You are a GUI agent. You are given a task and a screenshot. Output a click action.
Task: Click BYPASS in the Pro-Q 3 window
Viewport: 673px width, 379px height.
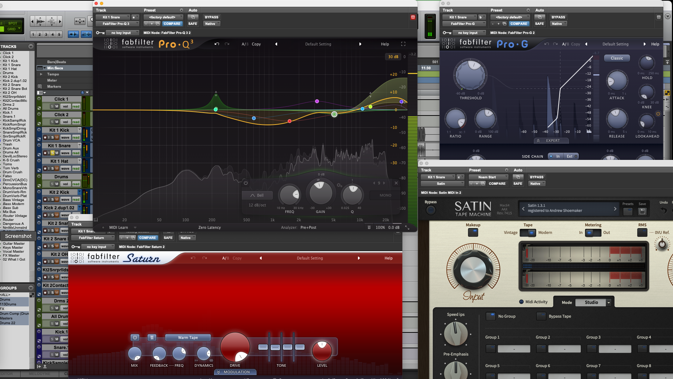pos(211,17)
